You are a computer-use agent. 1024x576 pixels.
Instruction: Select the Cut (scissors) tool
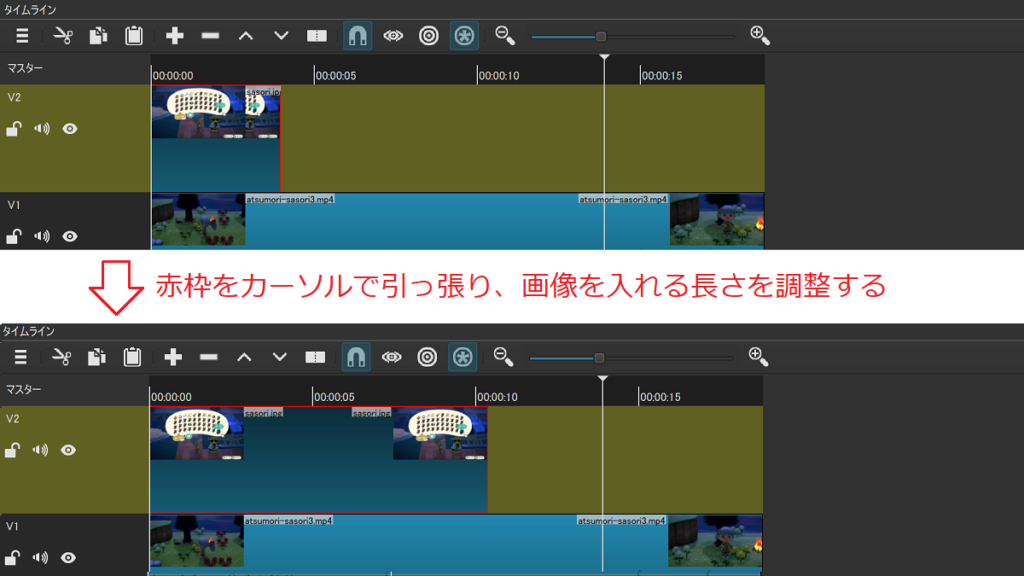pos(61,35)
